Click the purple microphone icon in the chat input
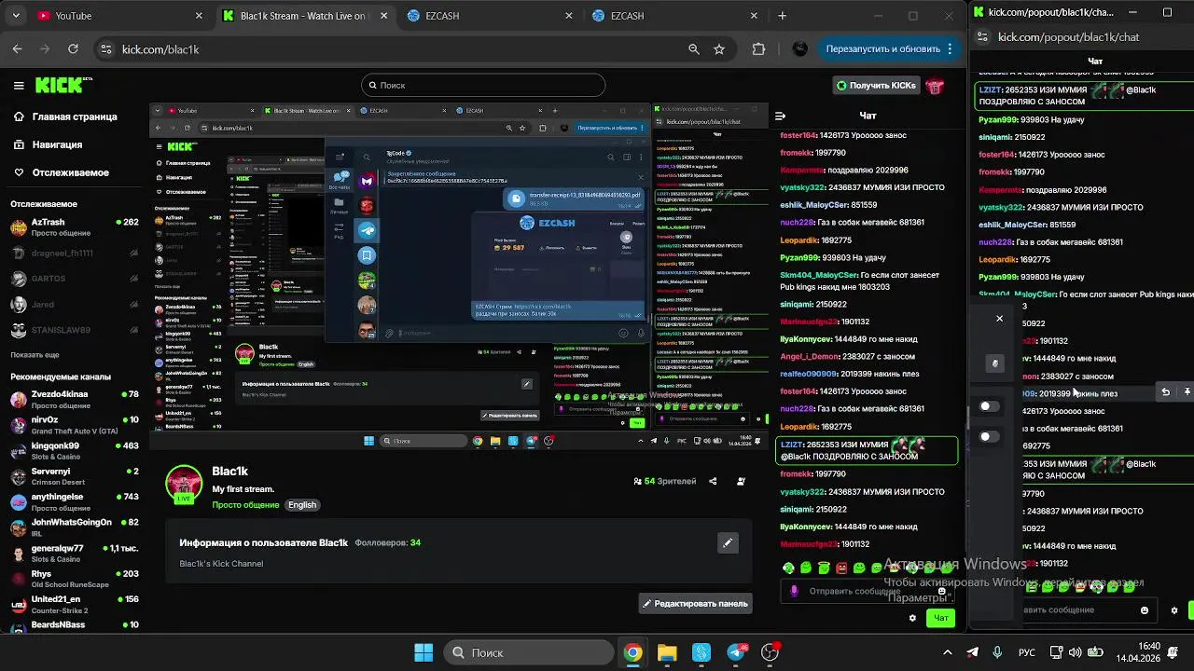The height and width of the screenshot is (671, 1194). [x=794, y=591]
